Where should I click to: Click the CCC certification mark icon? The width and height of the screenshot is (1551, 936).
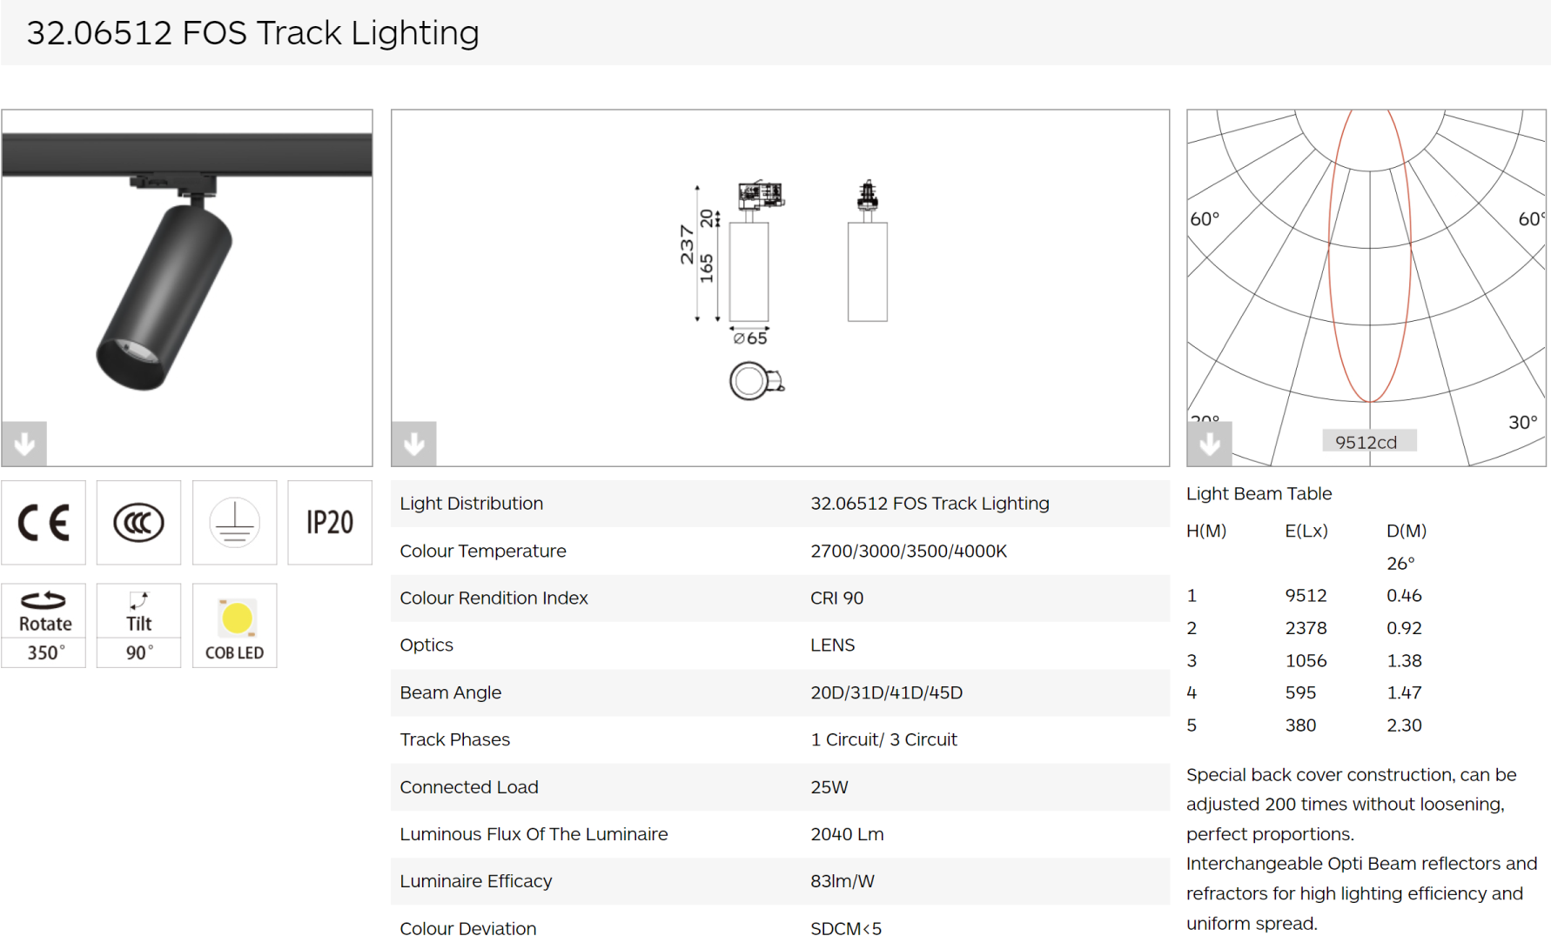138,523
